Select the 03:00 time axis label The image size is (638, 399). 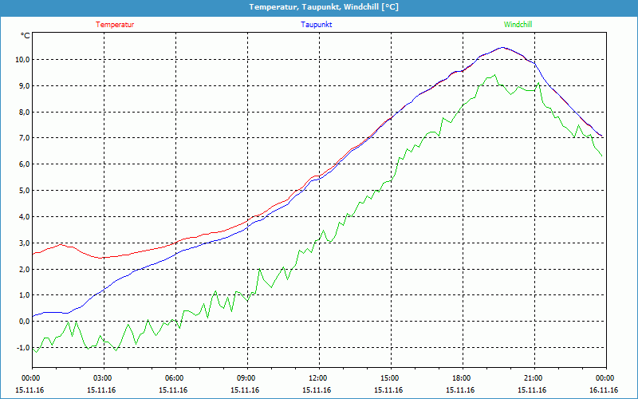point(103,378)
